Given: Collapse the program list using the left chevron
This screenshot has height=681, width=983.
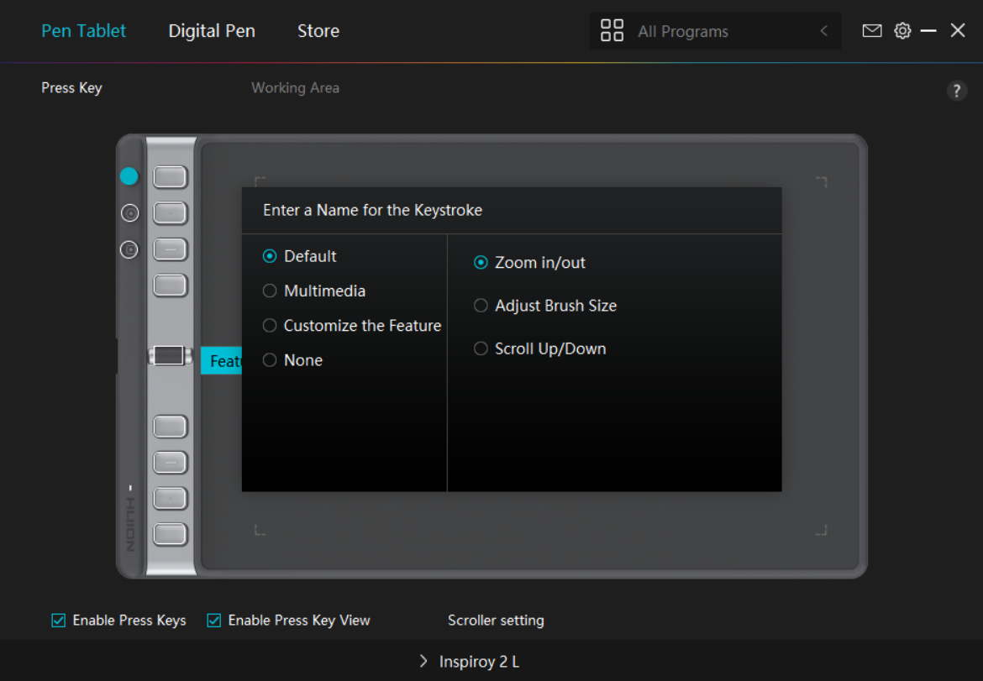Looking at the screenshot, I should coord(823,31).
